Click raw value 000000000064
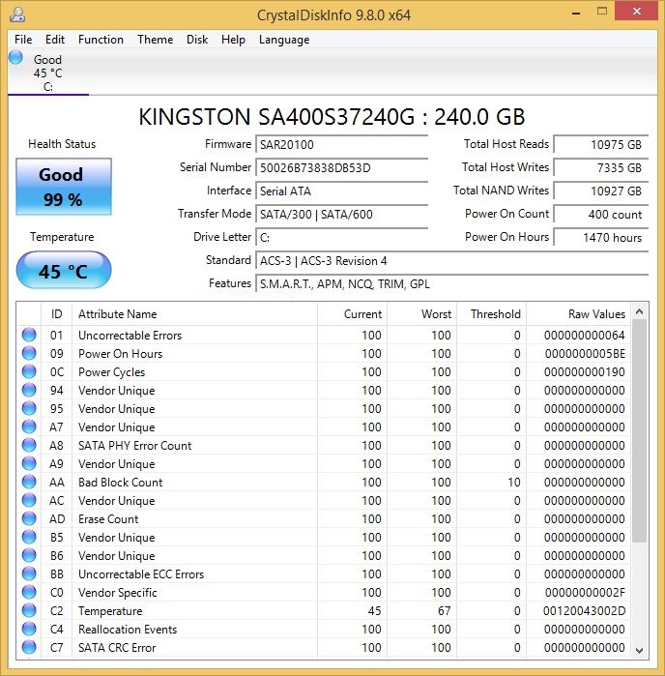The image size is (665, 676). click(x=584, y=336)
